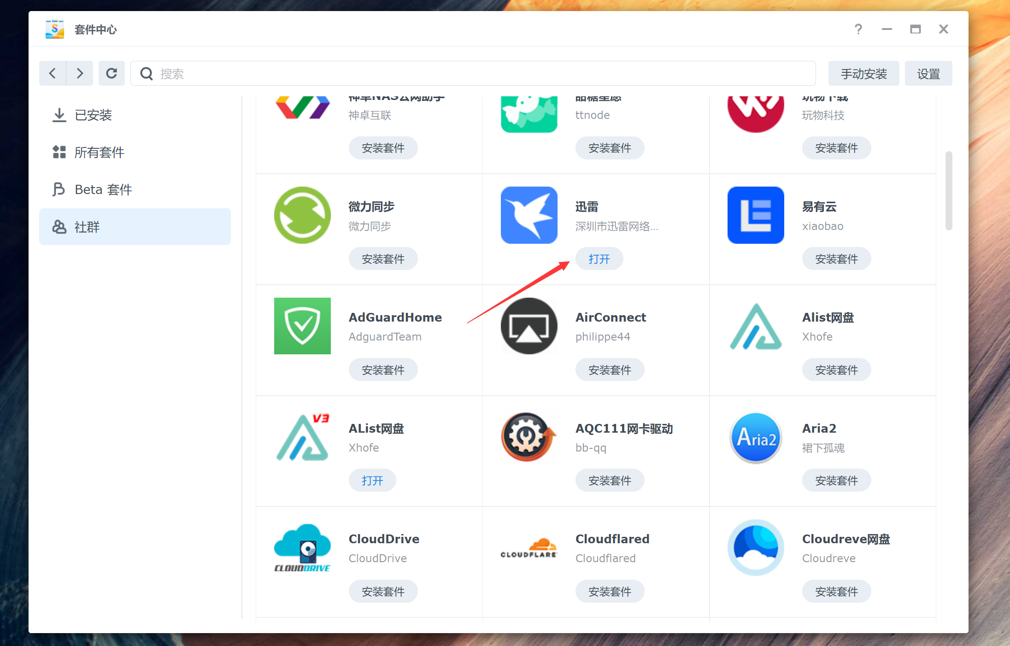
Task: Click the philippe44 author text
Action: tap(603, 337)
